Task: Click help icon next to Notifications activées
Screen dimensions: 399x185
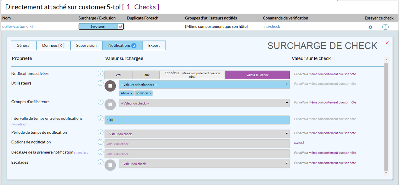Action: [x=100, y=74]
